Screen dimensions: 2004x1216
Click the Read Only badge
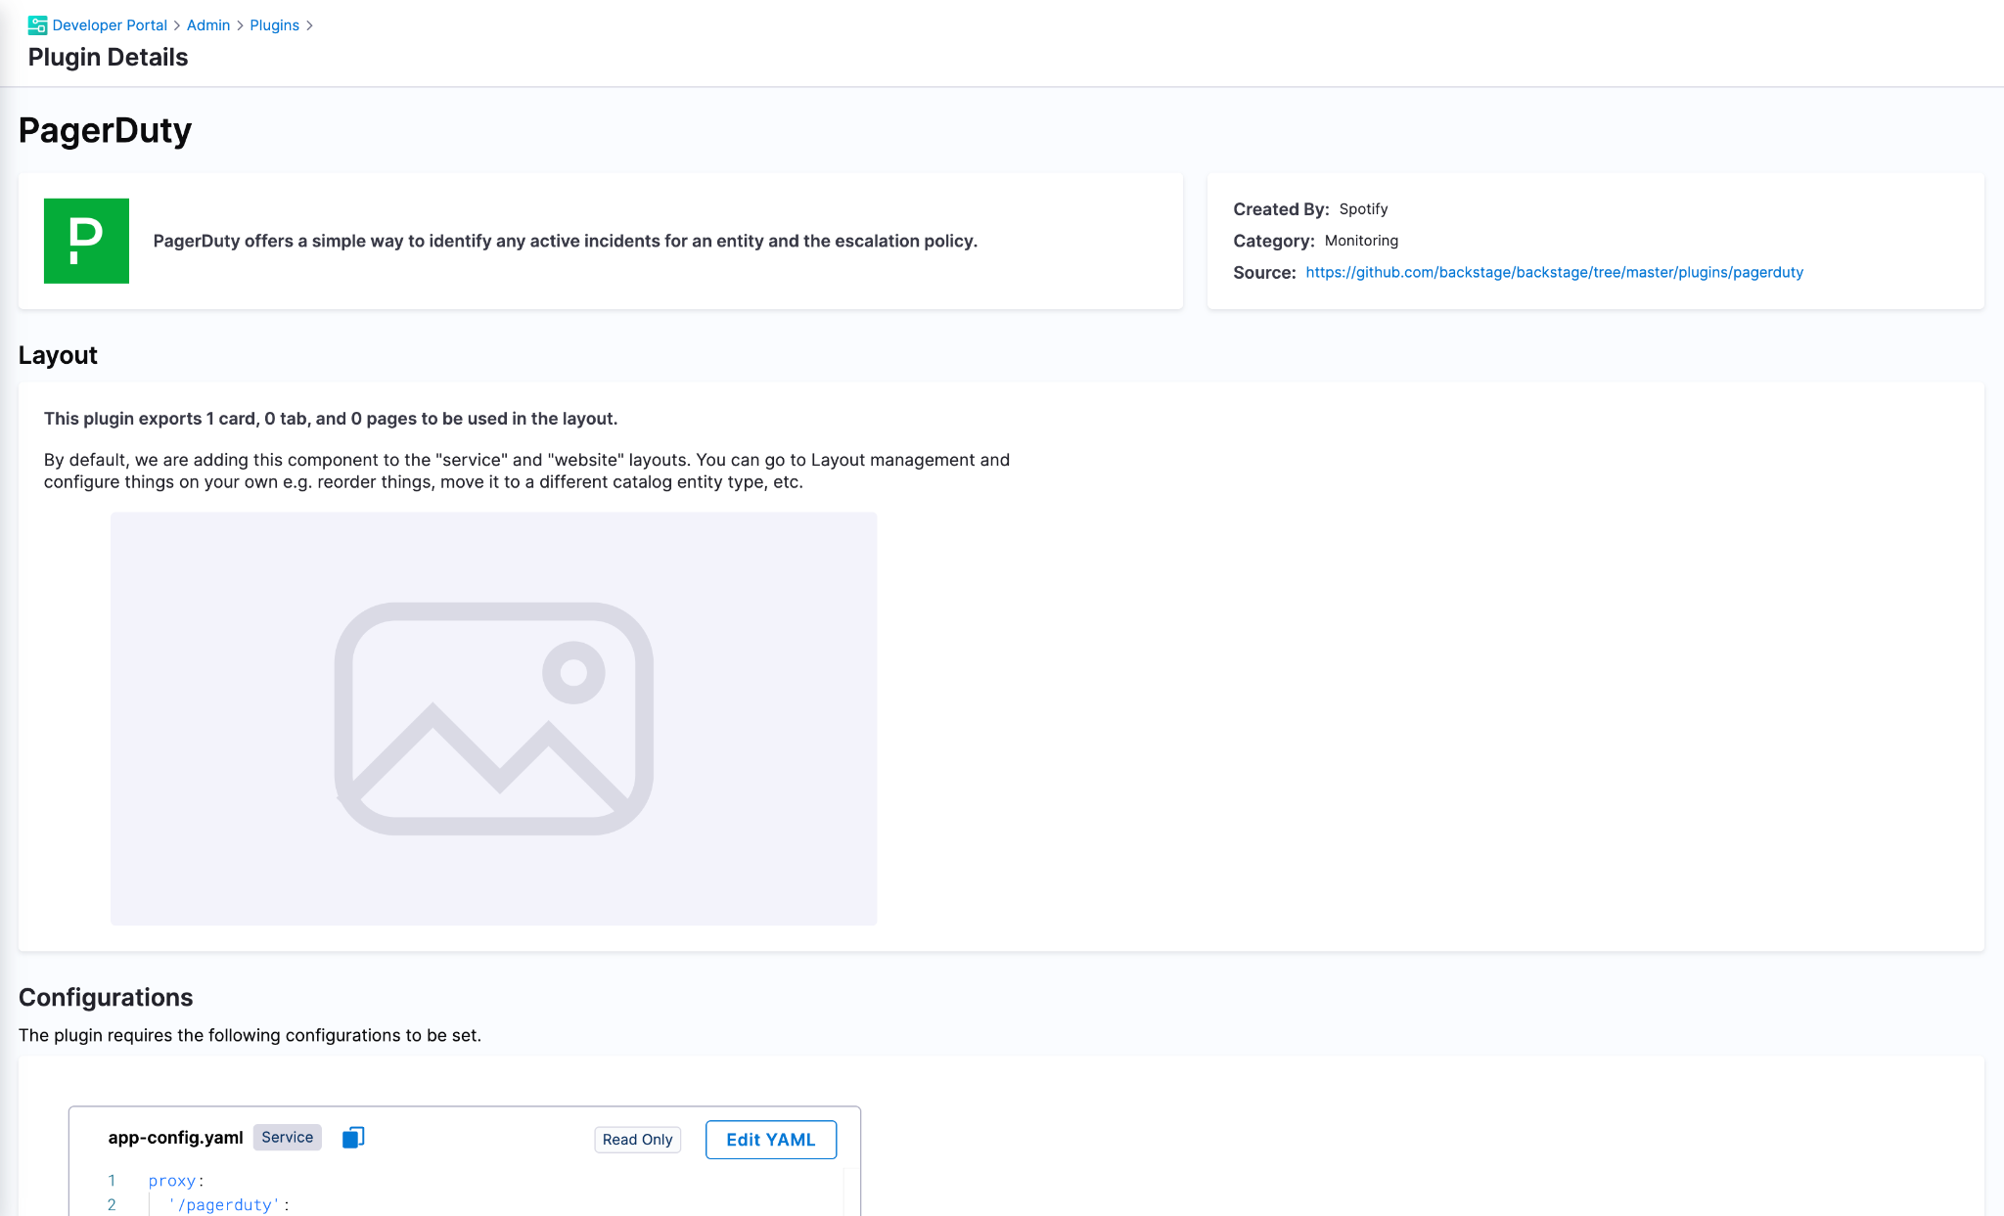pyautogui.click(x=637, y=1140)
